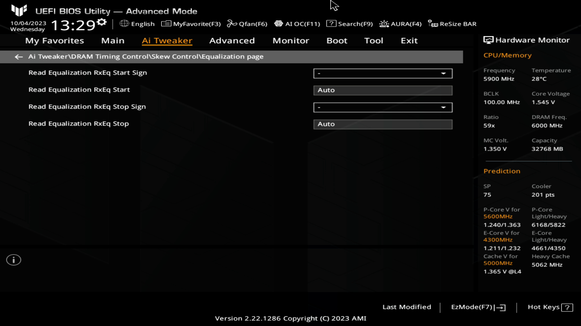Click the Hot Keys question mark icon
Image resolution: width=581 pixels, height=326 pixels.
[567, 308]
